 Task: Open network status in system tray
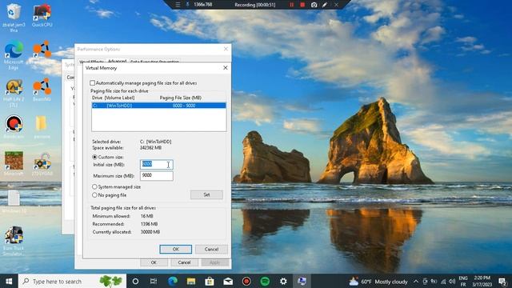coord(443,281)
